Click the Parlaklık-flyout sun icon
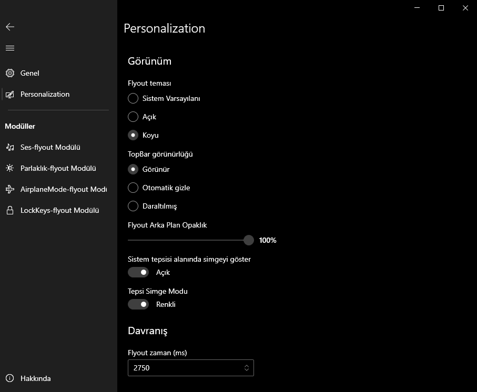477x392 pixels. (10, 169)
